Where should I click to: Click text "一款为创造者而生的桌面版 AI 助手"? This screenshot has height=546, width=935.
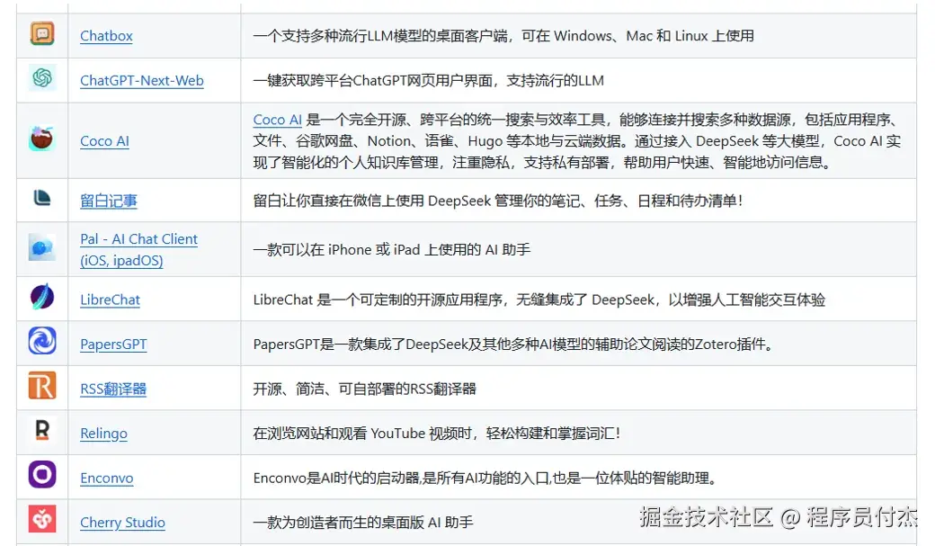[x=362, y=523]
